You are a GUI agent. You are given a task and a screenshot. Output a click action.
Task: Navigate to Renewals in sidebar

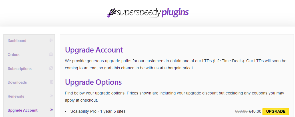[16, 96]
